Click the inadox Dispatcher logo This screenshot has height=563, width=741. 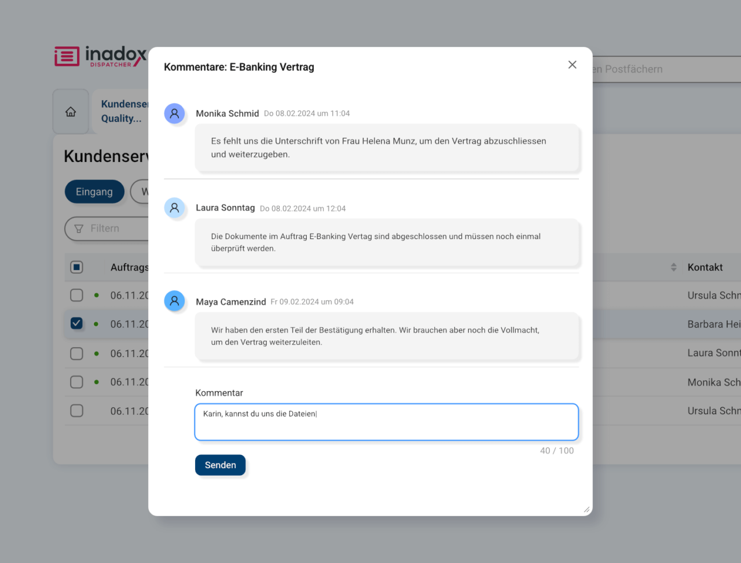coord(101,57)
